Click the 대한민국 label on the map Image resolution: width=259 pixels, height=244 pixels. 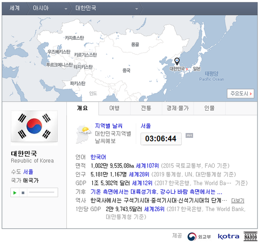point(177,69)
